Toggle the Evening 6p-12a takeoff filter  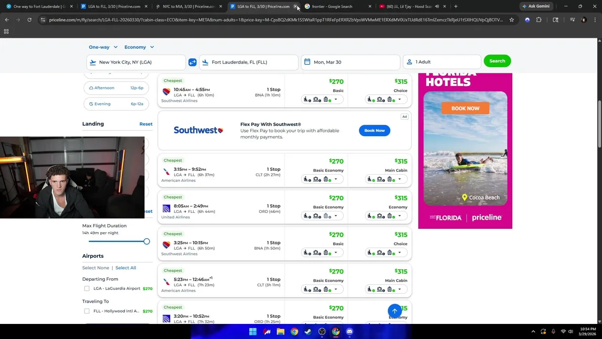(x=116, y=104)
